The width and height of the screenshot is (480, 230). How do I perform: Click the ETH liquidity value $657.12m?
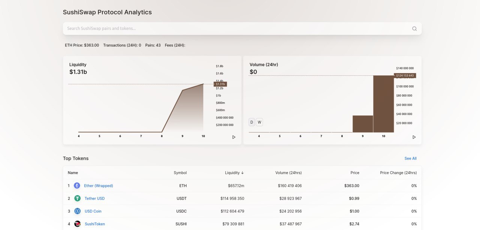pyautogui.click(x=236, y=185)
